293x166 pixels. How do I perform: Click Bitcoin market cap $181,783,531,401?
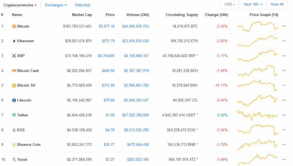(x=77, y=26)
